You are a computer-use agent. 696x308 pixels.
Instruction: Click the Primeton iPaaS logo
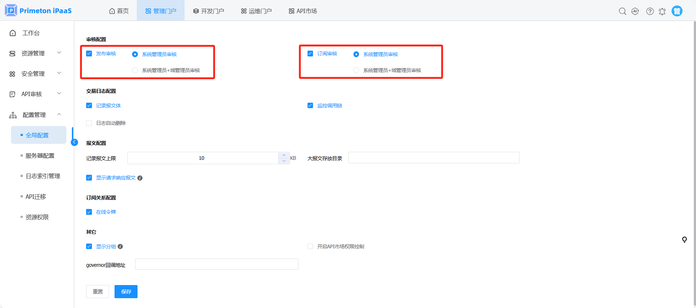38,11
